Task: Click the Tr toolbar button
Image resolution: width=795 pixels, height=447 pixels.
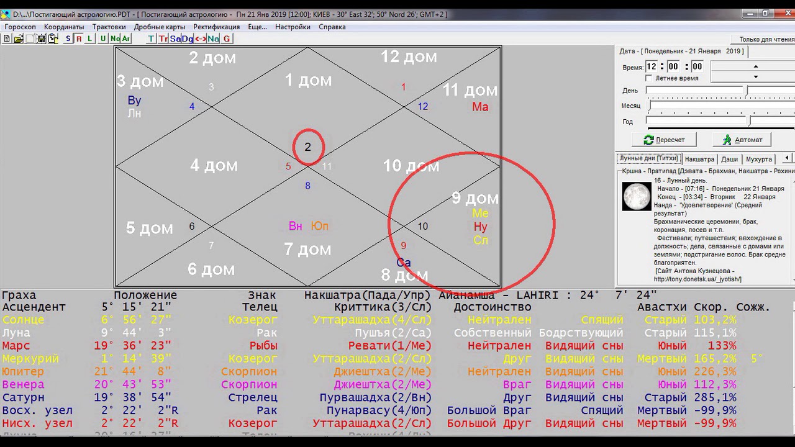Action: pos(163,38)
